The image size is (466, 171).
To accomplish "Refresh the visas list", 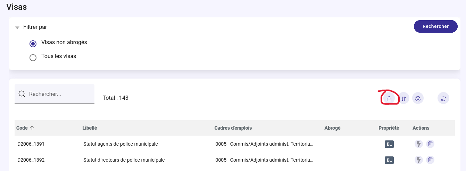I will click(443, 98).
